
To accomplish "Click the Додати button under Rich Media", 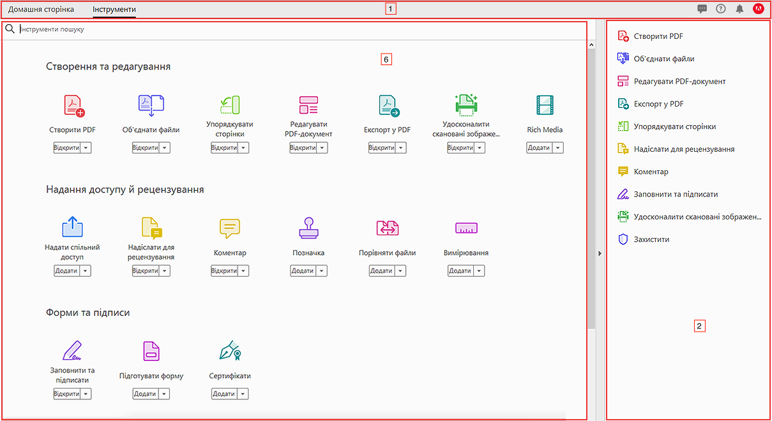I will [x=540, y=147].
